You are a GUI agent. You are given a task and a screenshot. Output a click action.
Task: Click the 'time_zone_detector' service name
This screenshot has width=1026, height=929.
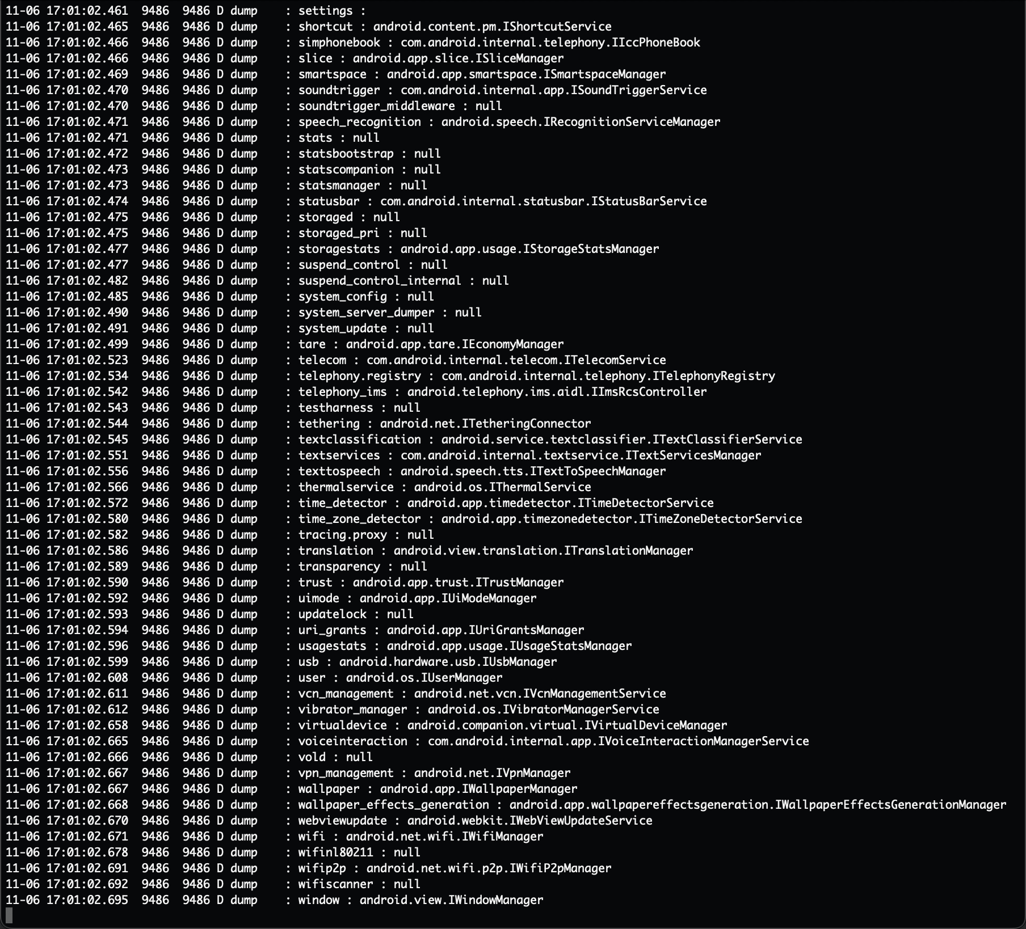[360, 519]
